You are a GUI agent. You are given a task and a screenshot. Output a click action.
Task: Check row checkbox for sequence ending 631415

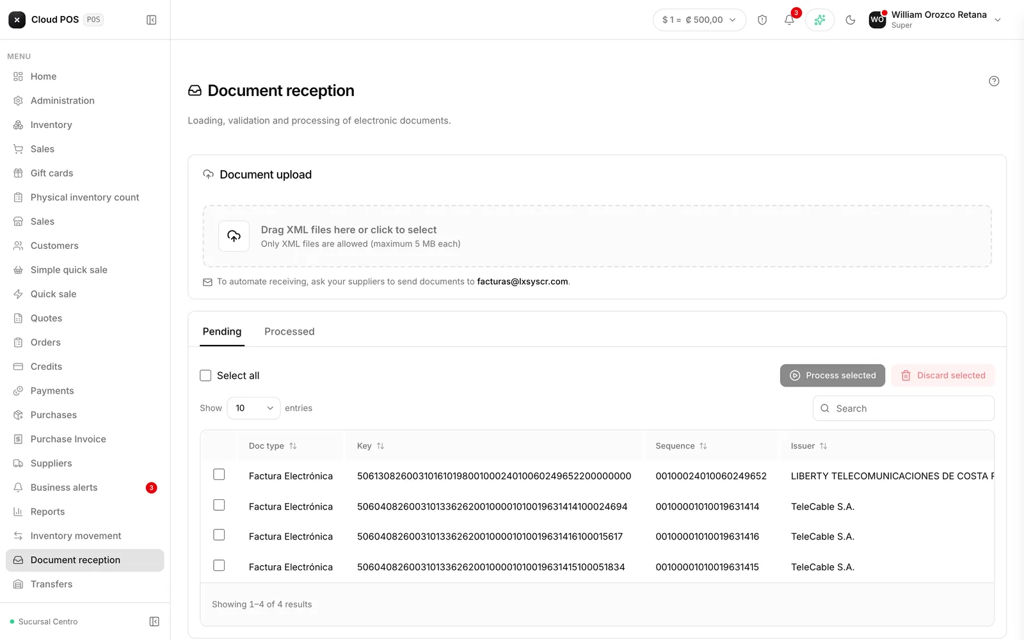pos(219,566)
